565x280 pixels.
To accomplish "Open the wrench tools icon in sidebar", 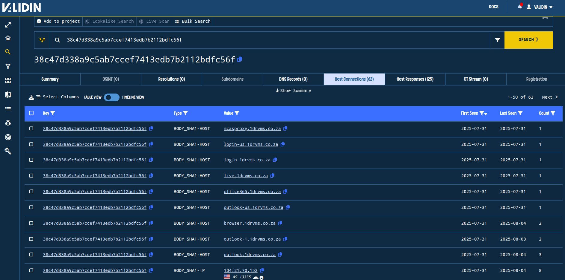I will (x=8, y=151).
